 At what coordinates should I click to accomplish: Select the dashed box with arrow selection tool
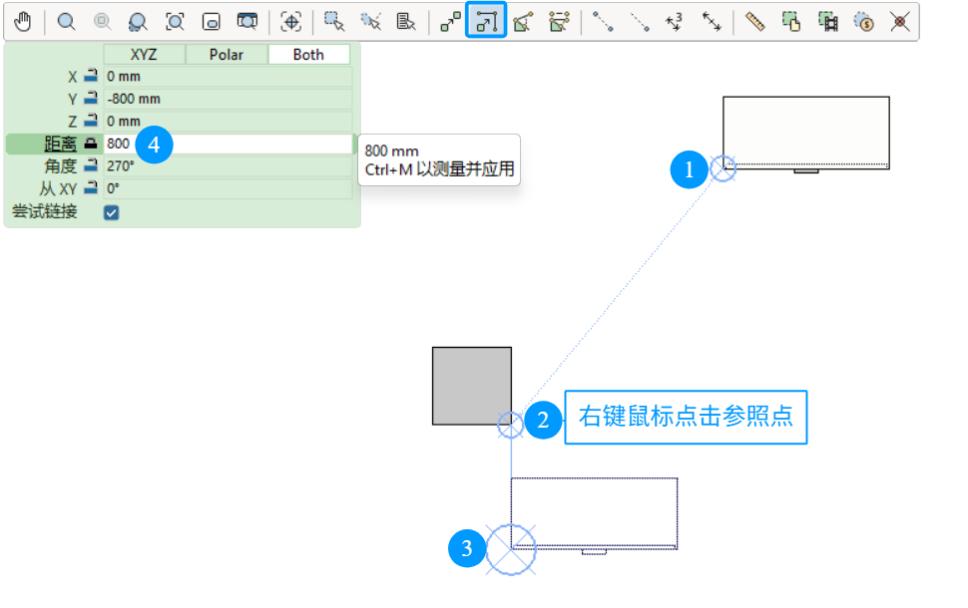334,22
